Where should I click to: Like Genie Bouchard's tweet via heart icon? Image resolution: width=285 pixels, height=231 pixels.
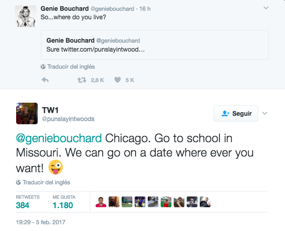tap(118, 80)
